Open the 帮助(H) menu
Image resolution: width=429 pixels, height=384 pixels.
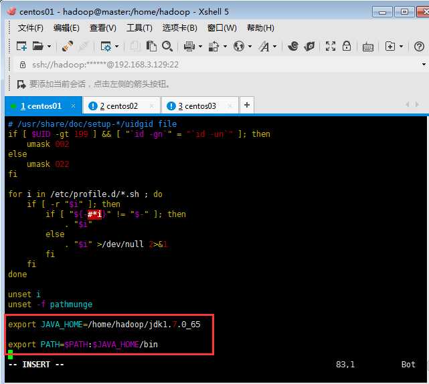point(260,28)
